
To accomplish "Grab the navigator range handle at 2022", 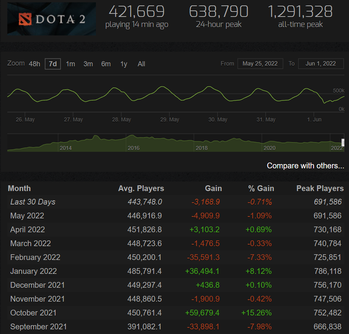I will tap(343, 143).
